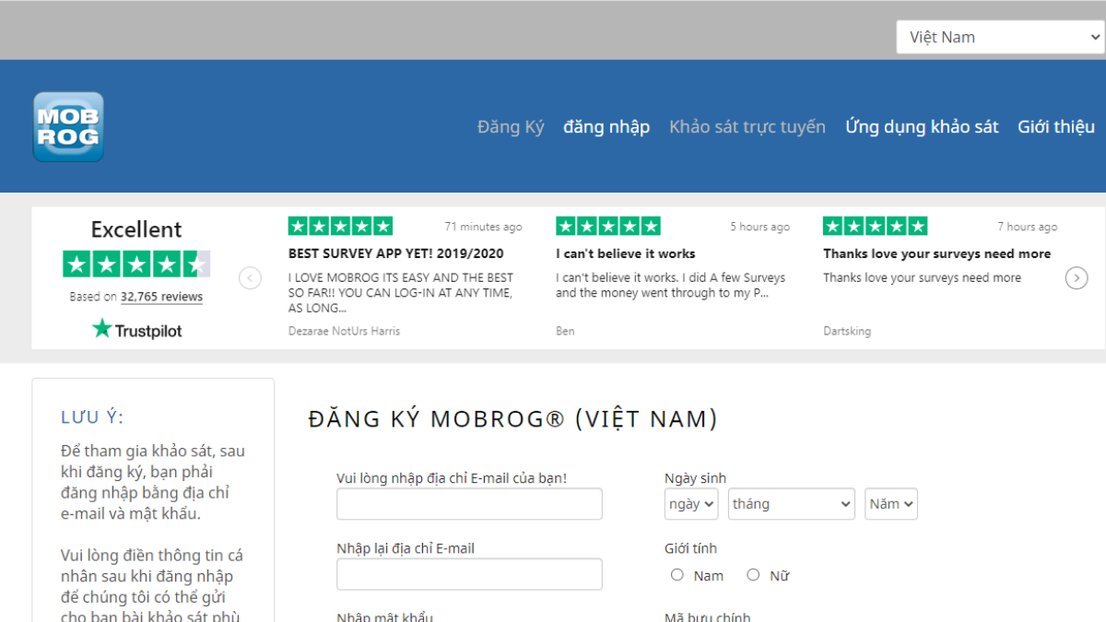Open Giới thiệu menu item
The height and width of the screenshot is (622, 1106).
pyautogui.click(x=1056, y=127)
